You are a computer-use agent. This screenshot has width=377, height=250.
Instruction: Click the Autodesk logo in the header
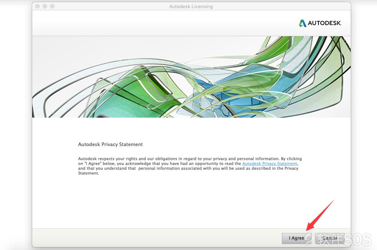[x=320, y=23]
